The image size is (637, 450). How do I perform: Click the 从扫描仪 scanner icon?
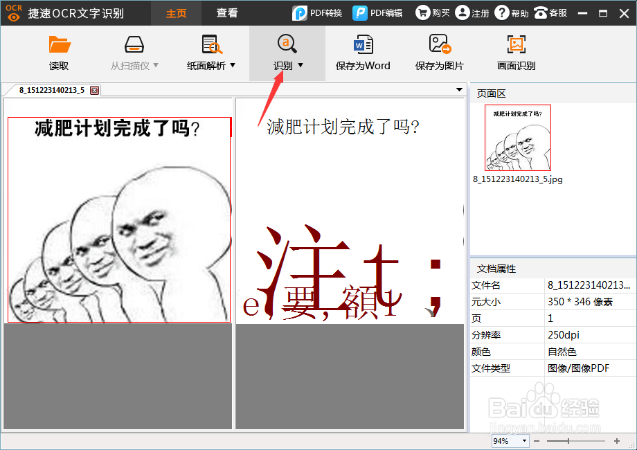tap(134, 44)
